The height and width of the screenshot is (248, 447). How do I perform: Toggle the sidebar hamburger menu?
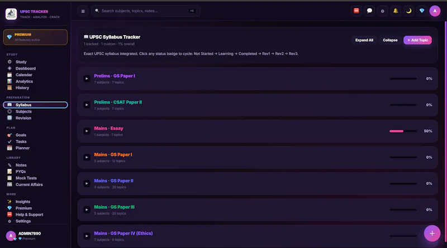click(83, 11)
